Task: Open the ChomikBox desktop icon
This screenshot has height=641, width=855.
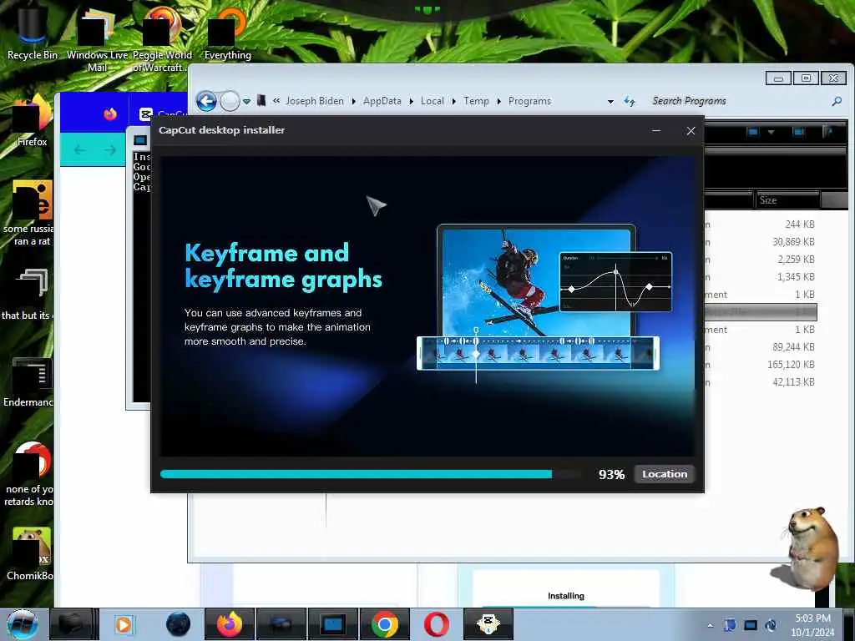Action: [29, 553]
